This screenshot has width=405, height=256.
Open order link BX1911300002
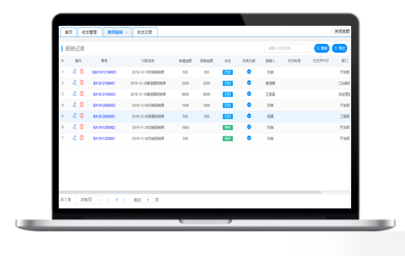click(104, 127)
